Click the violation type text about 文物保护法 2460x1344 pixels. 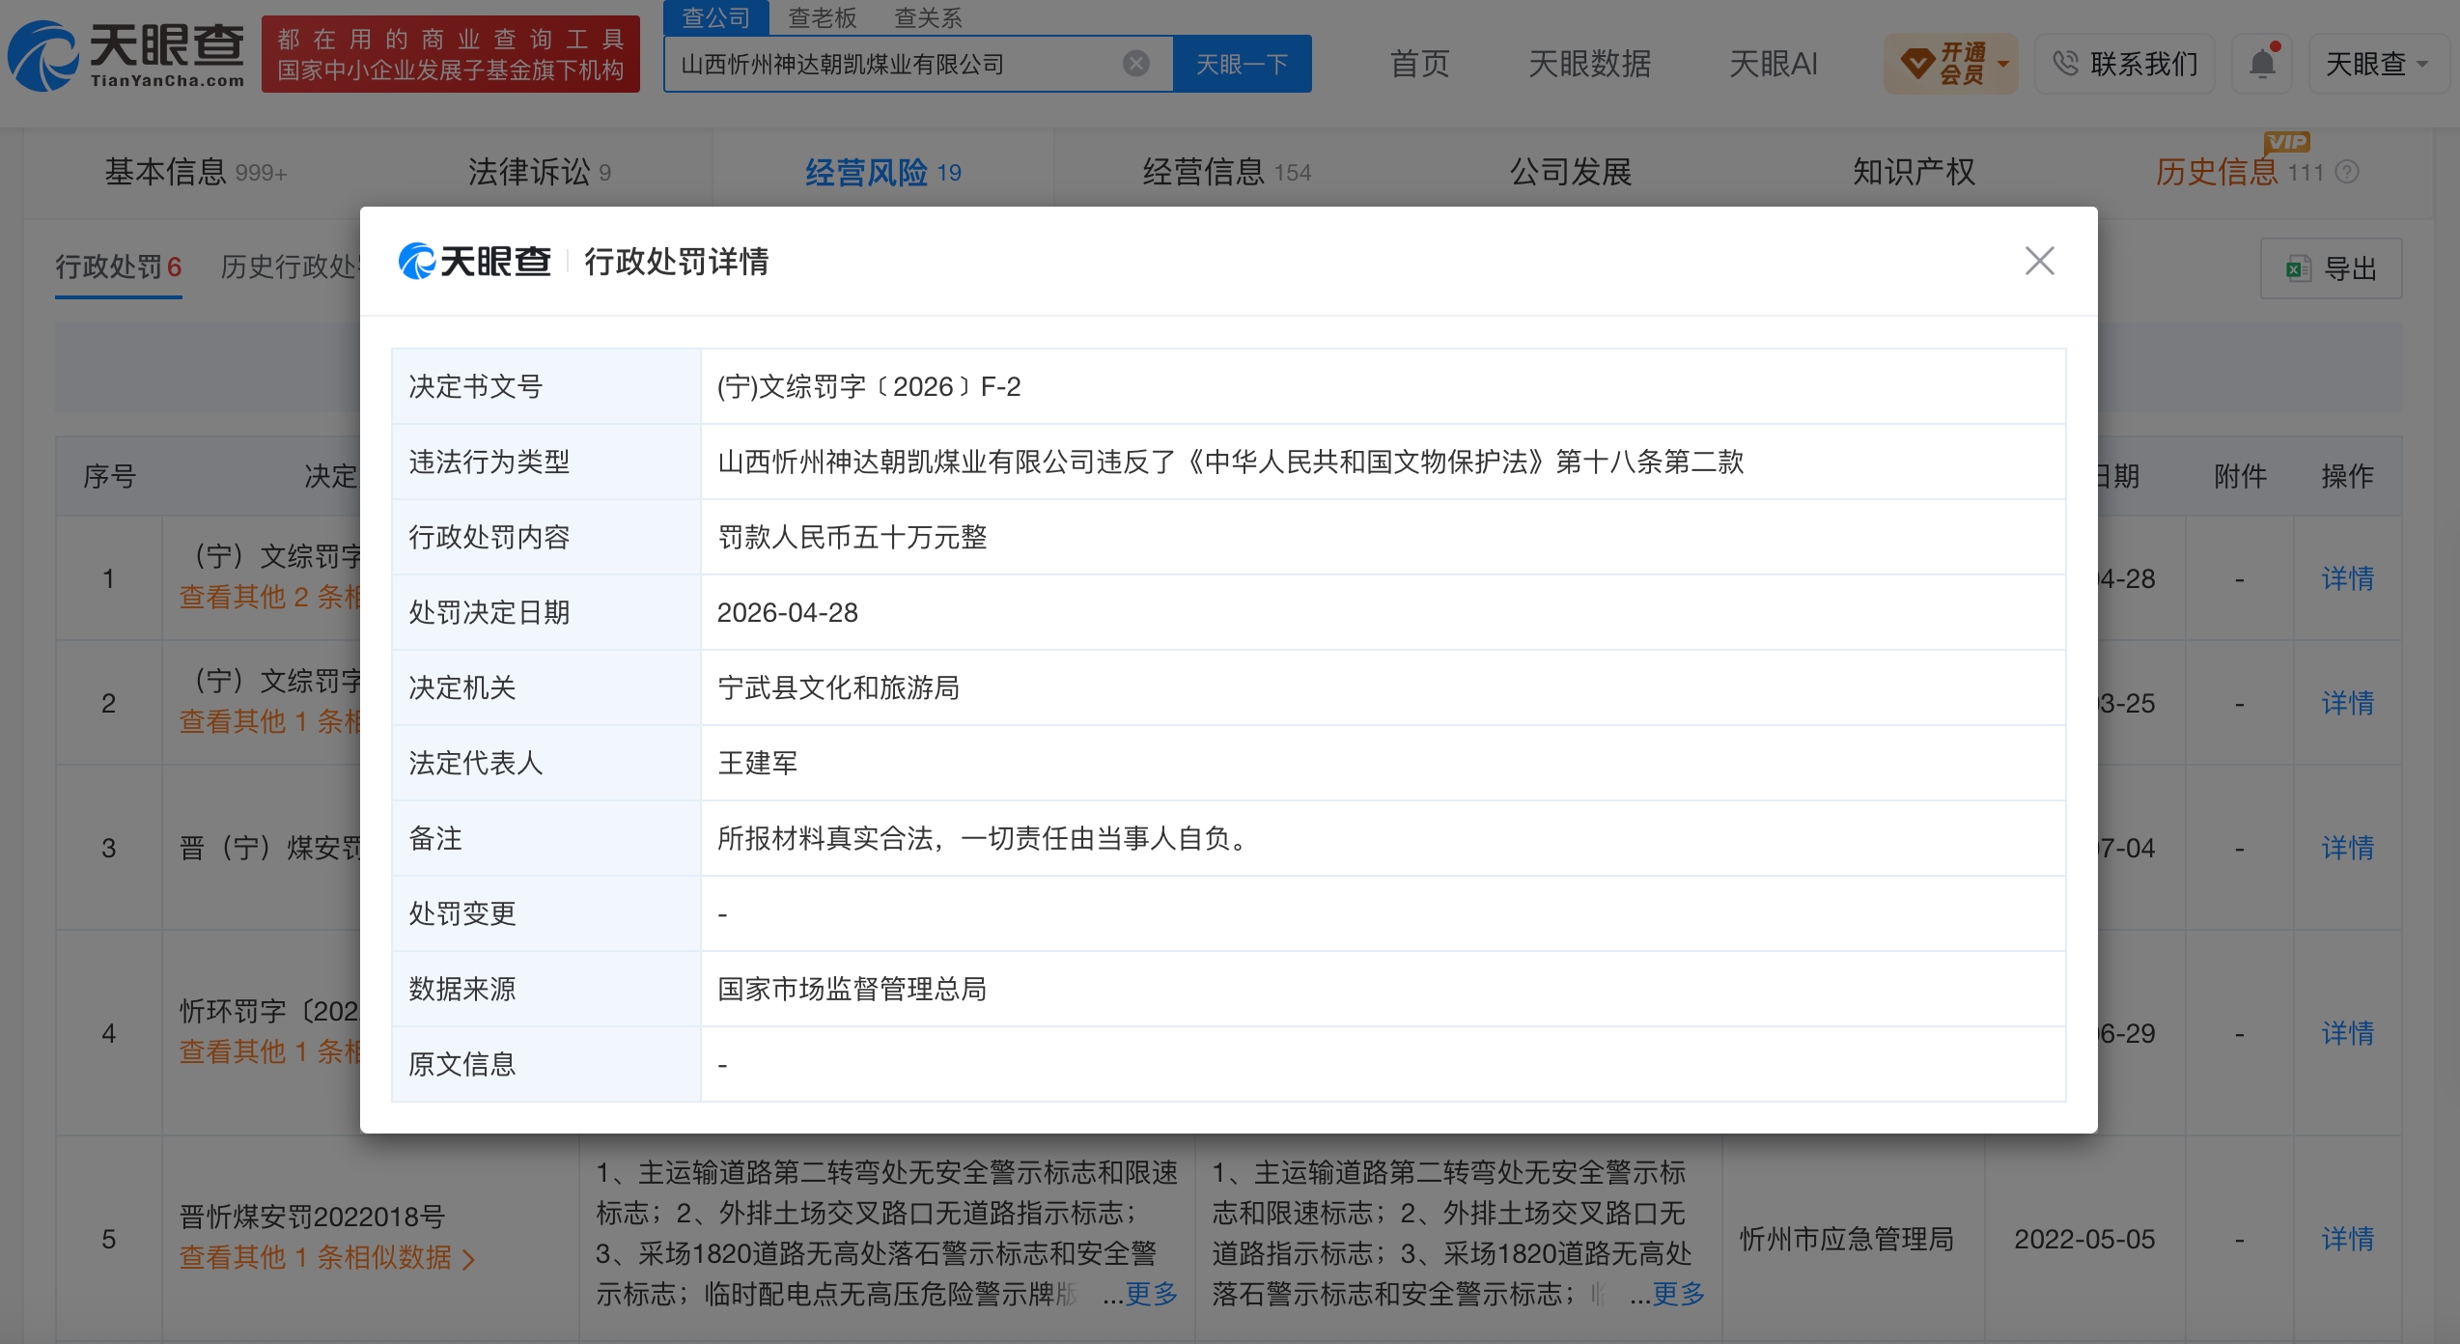tap(1231, 462)
